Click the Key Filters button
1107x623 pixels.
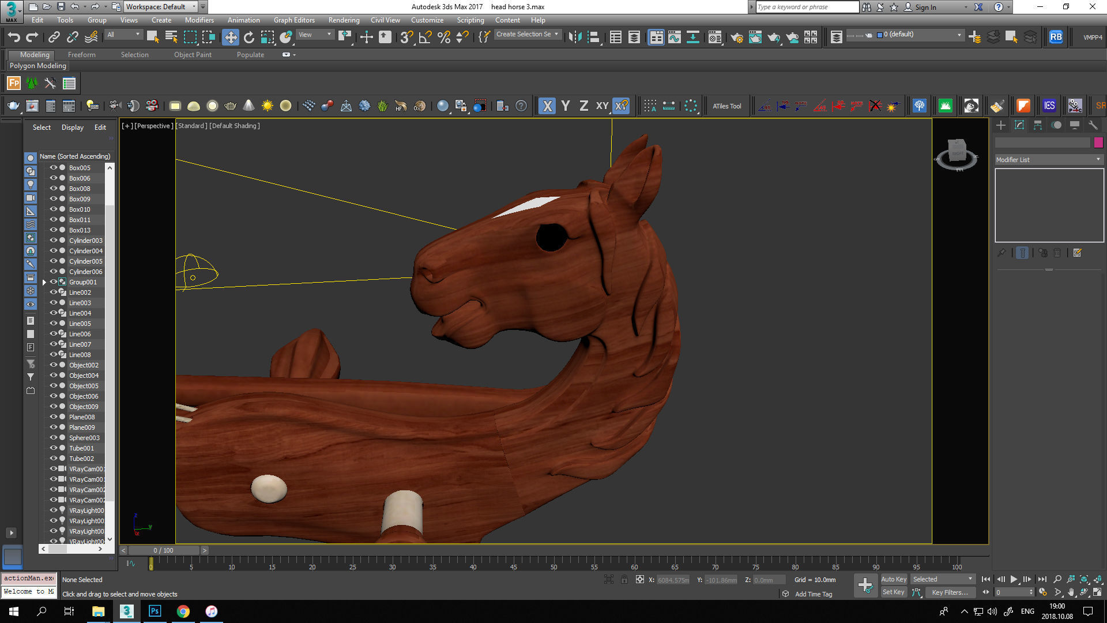coord(950,592)
